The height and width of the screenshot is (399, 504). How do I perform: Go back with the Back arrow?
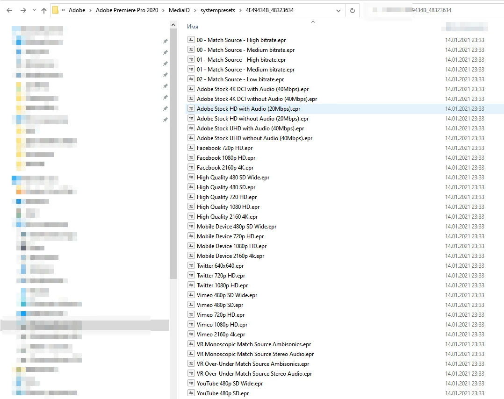point(9,10)
